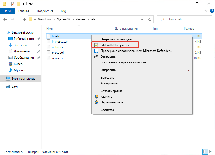Click the Microsoft Defender shield icon
Image resolution: width=215 pixels, height=155 pixels.
point(96,51)
